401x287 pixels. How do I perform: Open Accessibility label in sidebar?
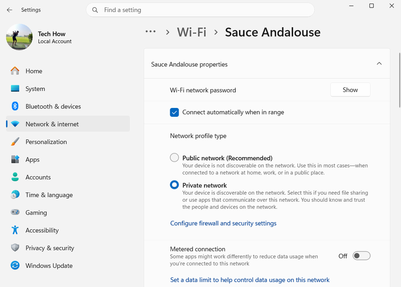pyautogui.click(x=42, y=230)
